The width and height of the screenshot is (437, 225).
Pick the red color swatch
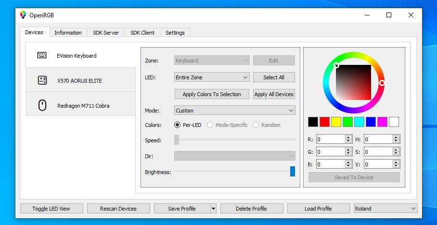click(x=325, y=122)
